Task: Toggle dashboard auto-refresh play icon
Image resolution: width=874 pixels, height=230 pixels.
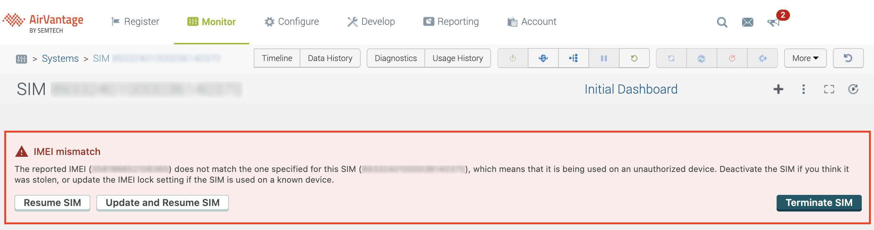Action: point(853,89)
